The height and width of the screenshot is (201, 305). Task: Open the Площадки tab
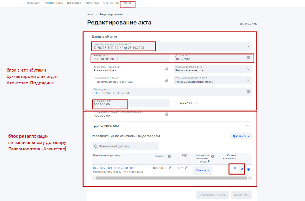[33, 3]
